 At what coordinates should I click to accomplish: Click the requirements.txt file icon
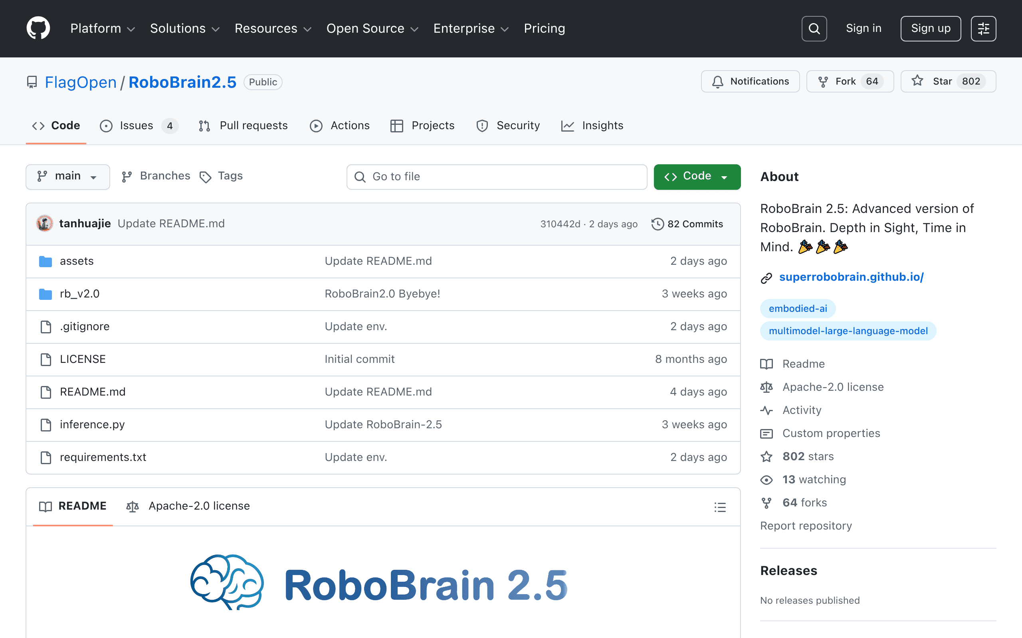click(x=46, y=457)
